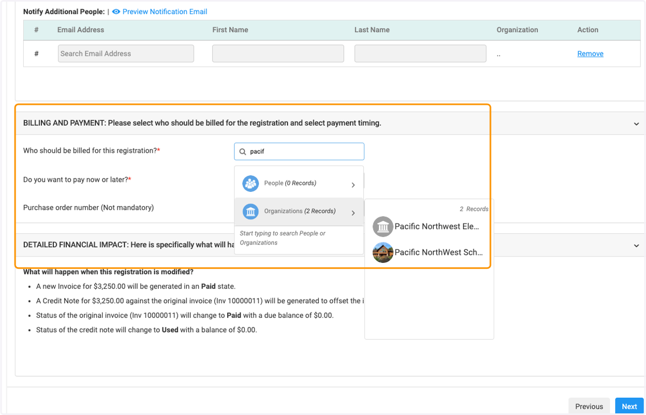
Task: Click the grey building icon for Pacific Northwest Ele...
Action: pos(383,227)
